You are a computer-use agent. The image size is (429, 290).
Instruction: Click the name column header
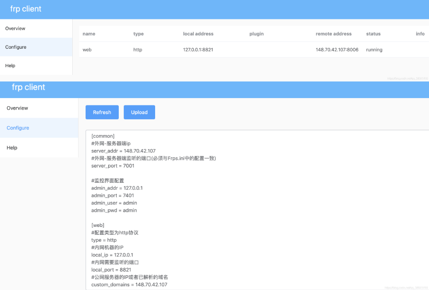click(89, 34)
